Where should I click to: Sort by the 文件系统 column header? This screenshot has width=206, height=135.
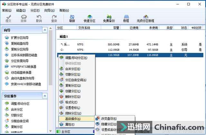coord(89,28)
